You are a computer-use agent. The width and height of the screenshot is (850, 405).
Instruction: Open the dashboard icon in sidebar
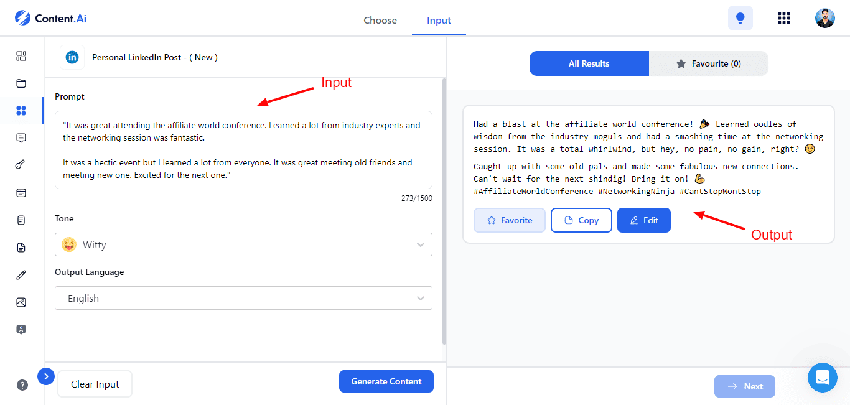coord(21,56)
